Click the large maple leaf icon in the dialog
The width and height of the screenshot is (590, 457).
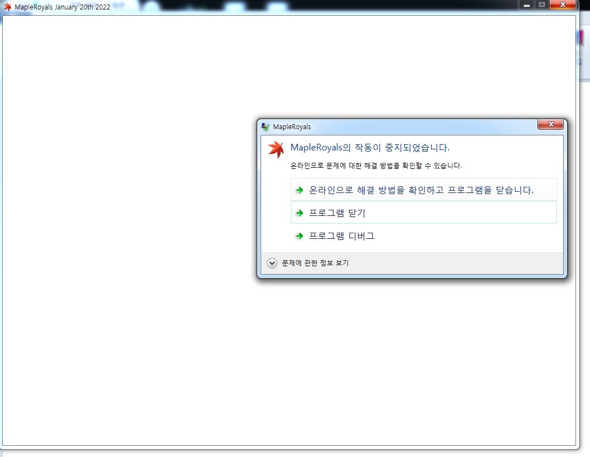(276, 149)
